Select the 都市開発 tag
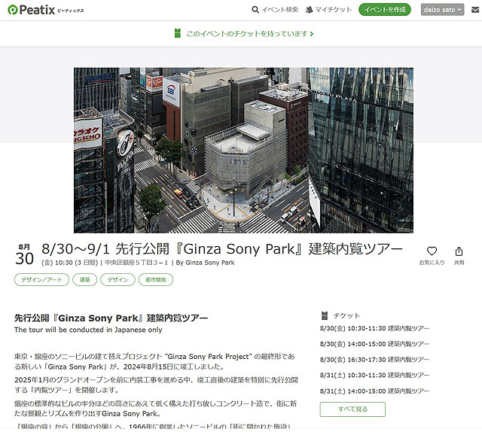The width and height of the screenshot is (482, 432). (156, 280)
